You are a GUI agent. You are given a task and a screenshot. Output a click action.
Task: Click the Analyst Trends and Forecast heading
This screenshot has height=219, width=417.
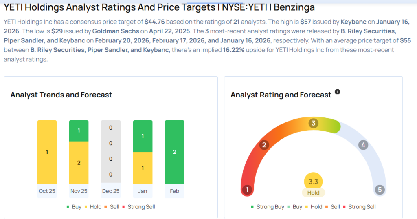[61, 95]
